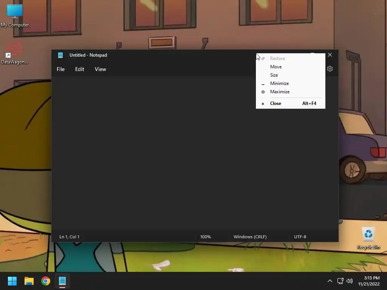Image resolution: width=387 pixels, height=290 pixels.
Task: Choose Move from the window system menu
Action: click(x=291, y=67)
